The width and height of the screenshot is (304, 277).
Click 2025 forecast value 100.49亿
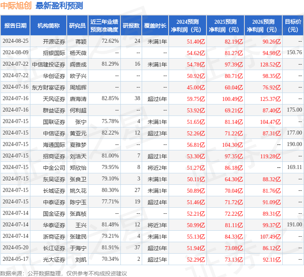(233, 99)
